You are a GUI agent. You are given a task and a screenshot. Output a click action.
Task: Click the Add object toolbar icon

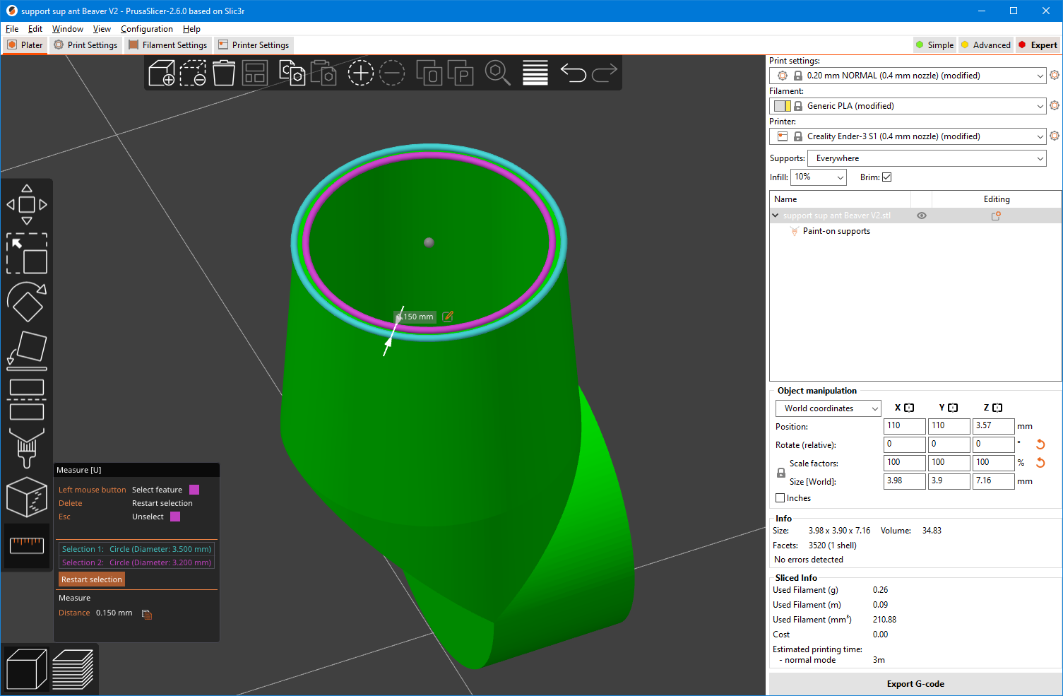pos(162,73)
